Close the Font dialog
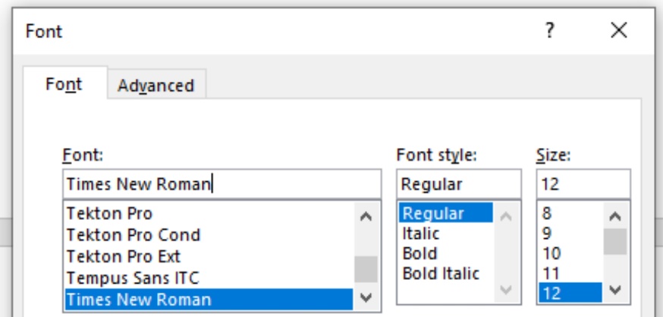 tap(619, 31)
